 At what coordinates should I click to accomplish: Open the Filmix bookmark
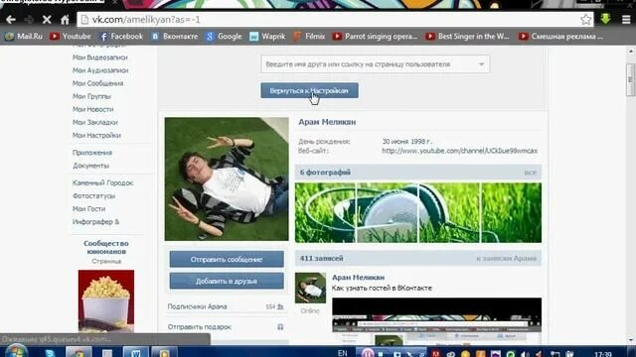(x=309, y=37)
